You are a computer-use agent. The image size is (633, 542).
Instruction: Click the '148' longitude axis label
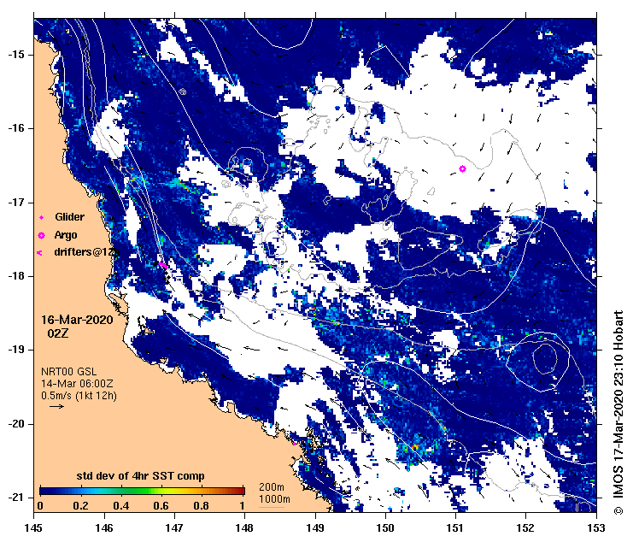(x=244, y=528)
